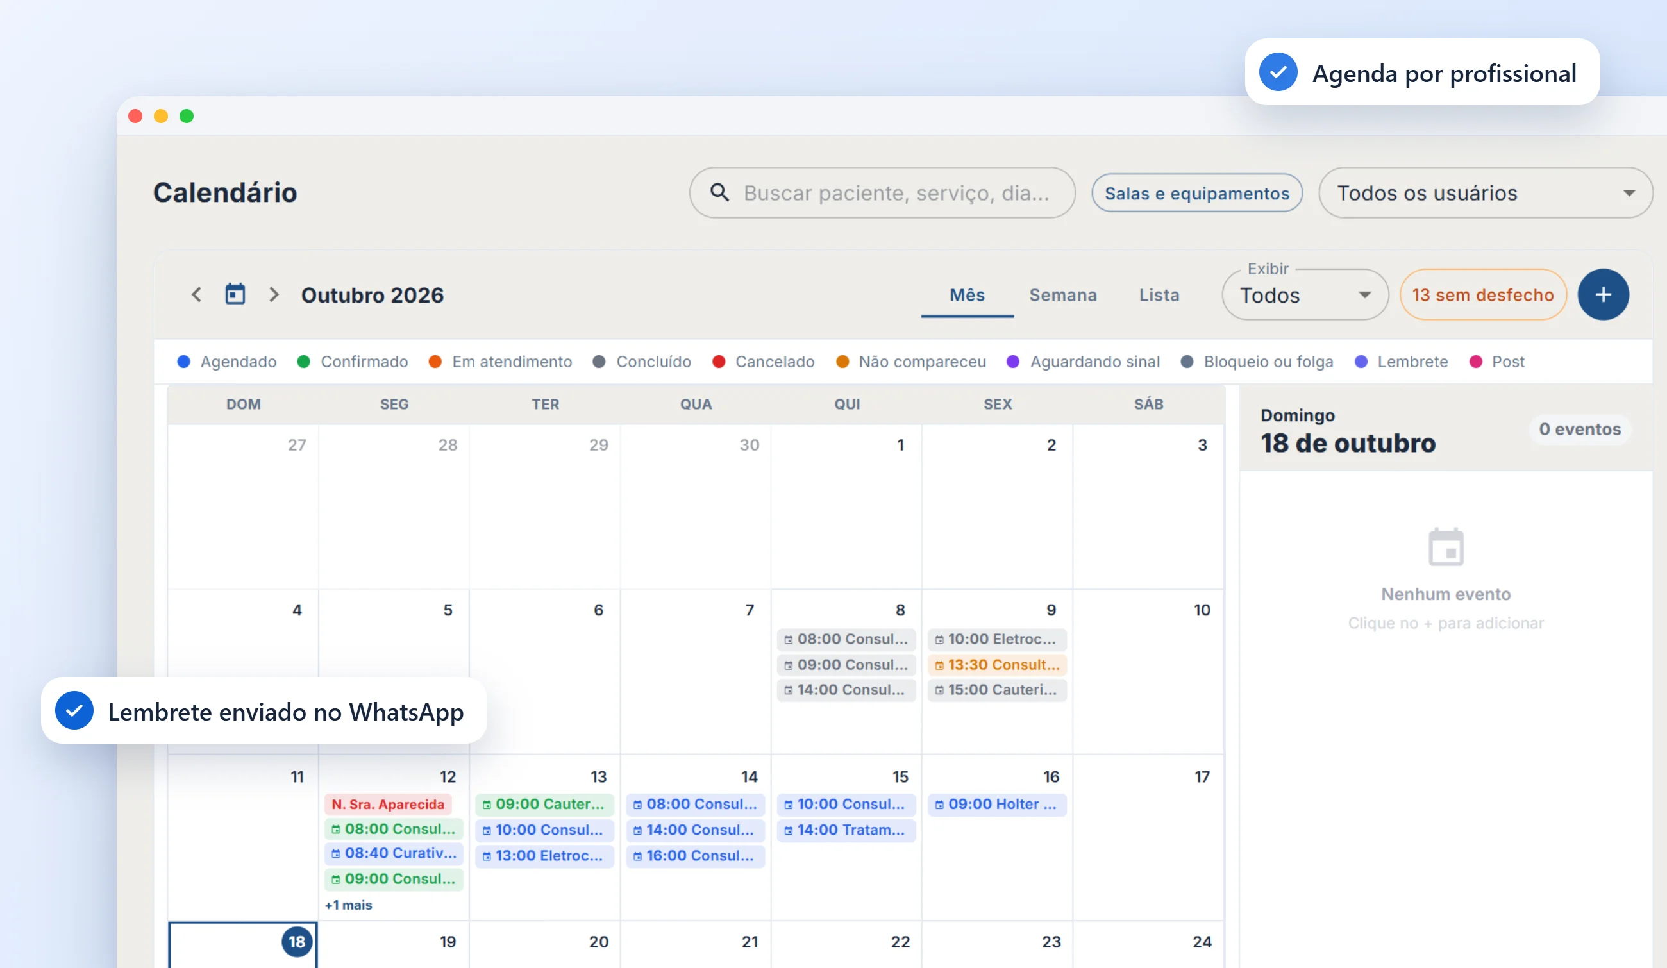
Task: Open the 14:00 Consul... event on day 8
Action: (x=846, y=690)
